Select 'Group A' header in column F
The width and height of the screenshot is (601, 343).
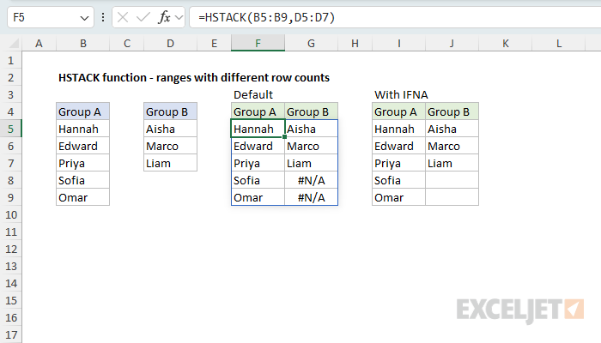coord(258,111)
